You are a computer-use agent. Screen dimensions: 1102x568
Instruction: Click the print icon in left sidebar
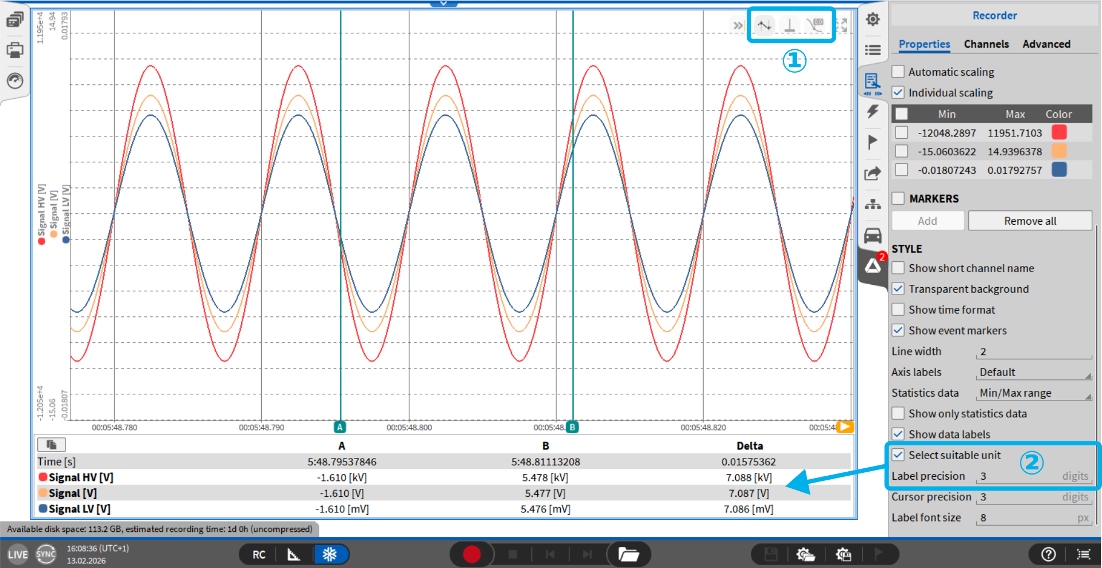15,50
